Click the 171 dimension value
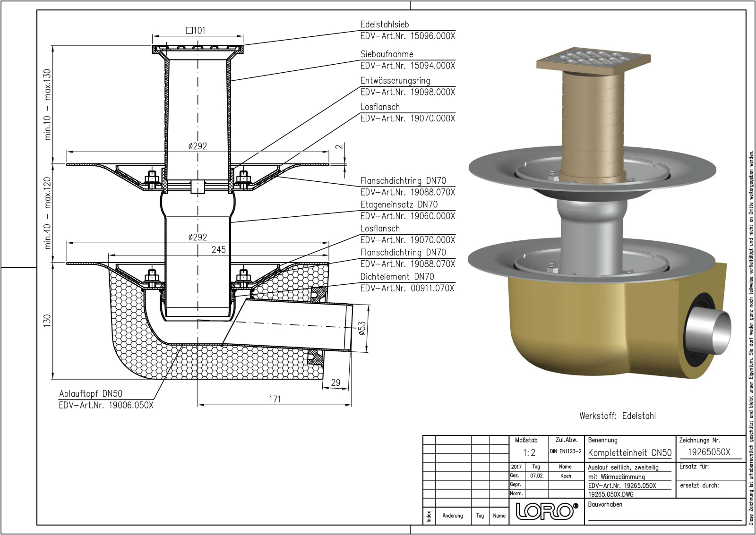Image resolution: width=756 pixels, height=535 pixels. (x=275, y=399)
